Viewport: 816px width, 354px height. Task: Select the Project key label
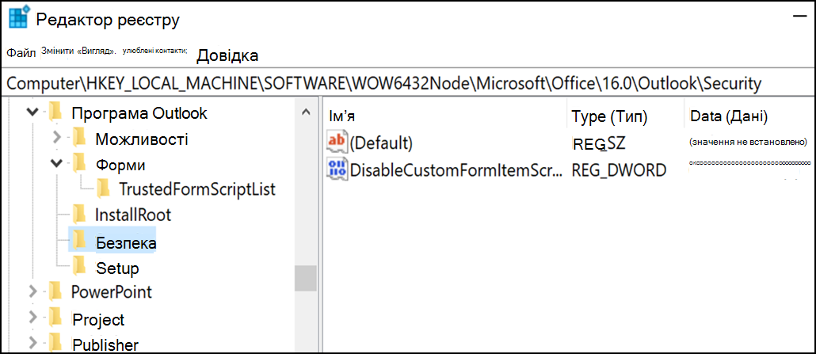[98, 319]
